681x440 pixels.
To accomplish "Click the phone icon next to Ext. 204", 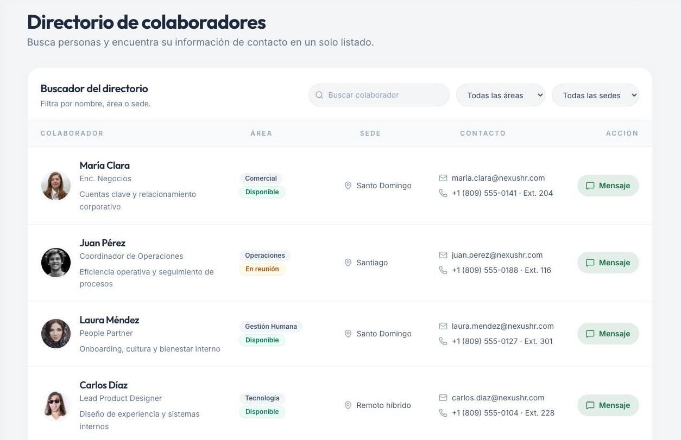I will [x=443, y=193].
